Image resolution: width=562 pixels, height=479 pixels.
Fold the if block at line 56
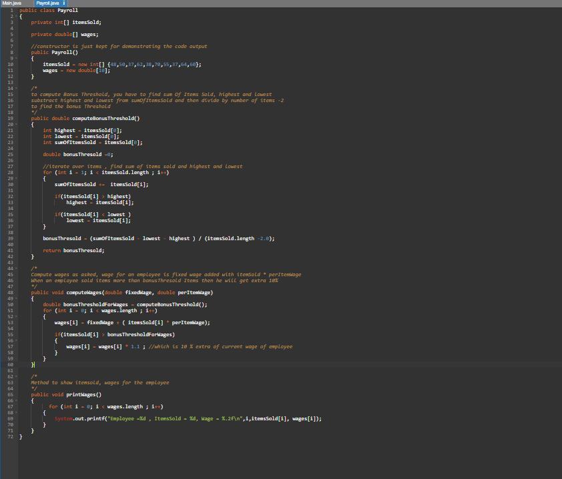(x=16, y=341)
